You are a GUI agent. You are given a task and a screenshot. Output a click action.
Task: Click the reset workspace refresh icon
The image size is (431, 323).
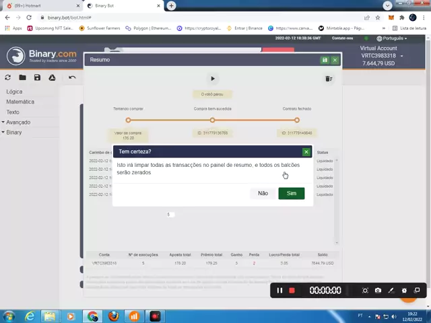pos(7,77)
